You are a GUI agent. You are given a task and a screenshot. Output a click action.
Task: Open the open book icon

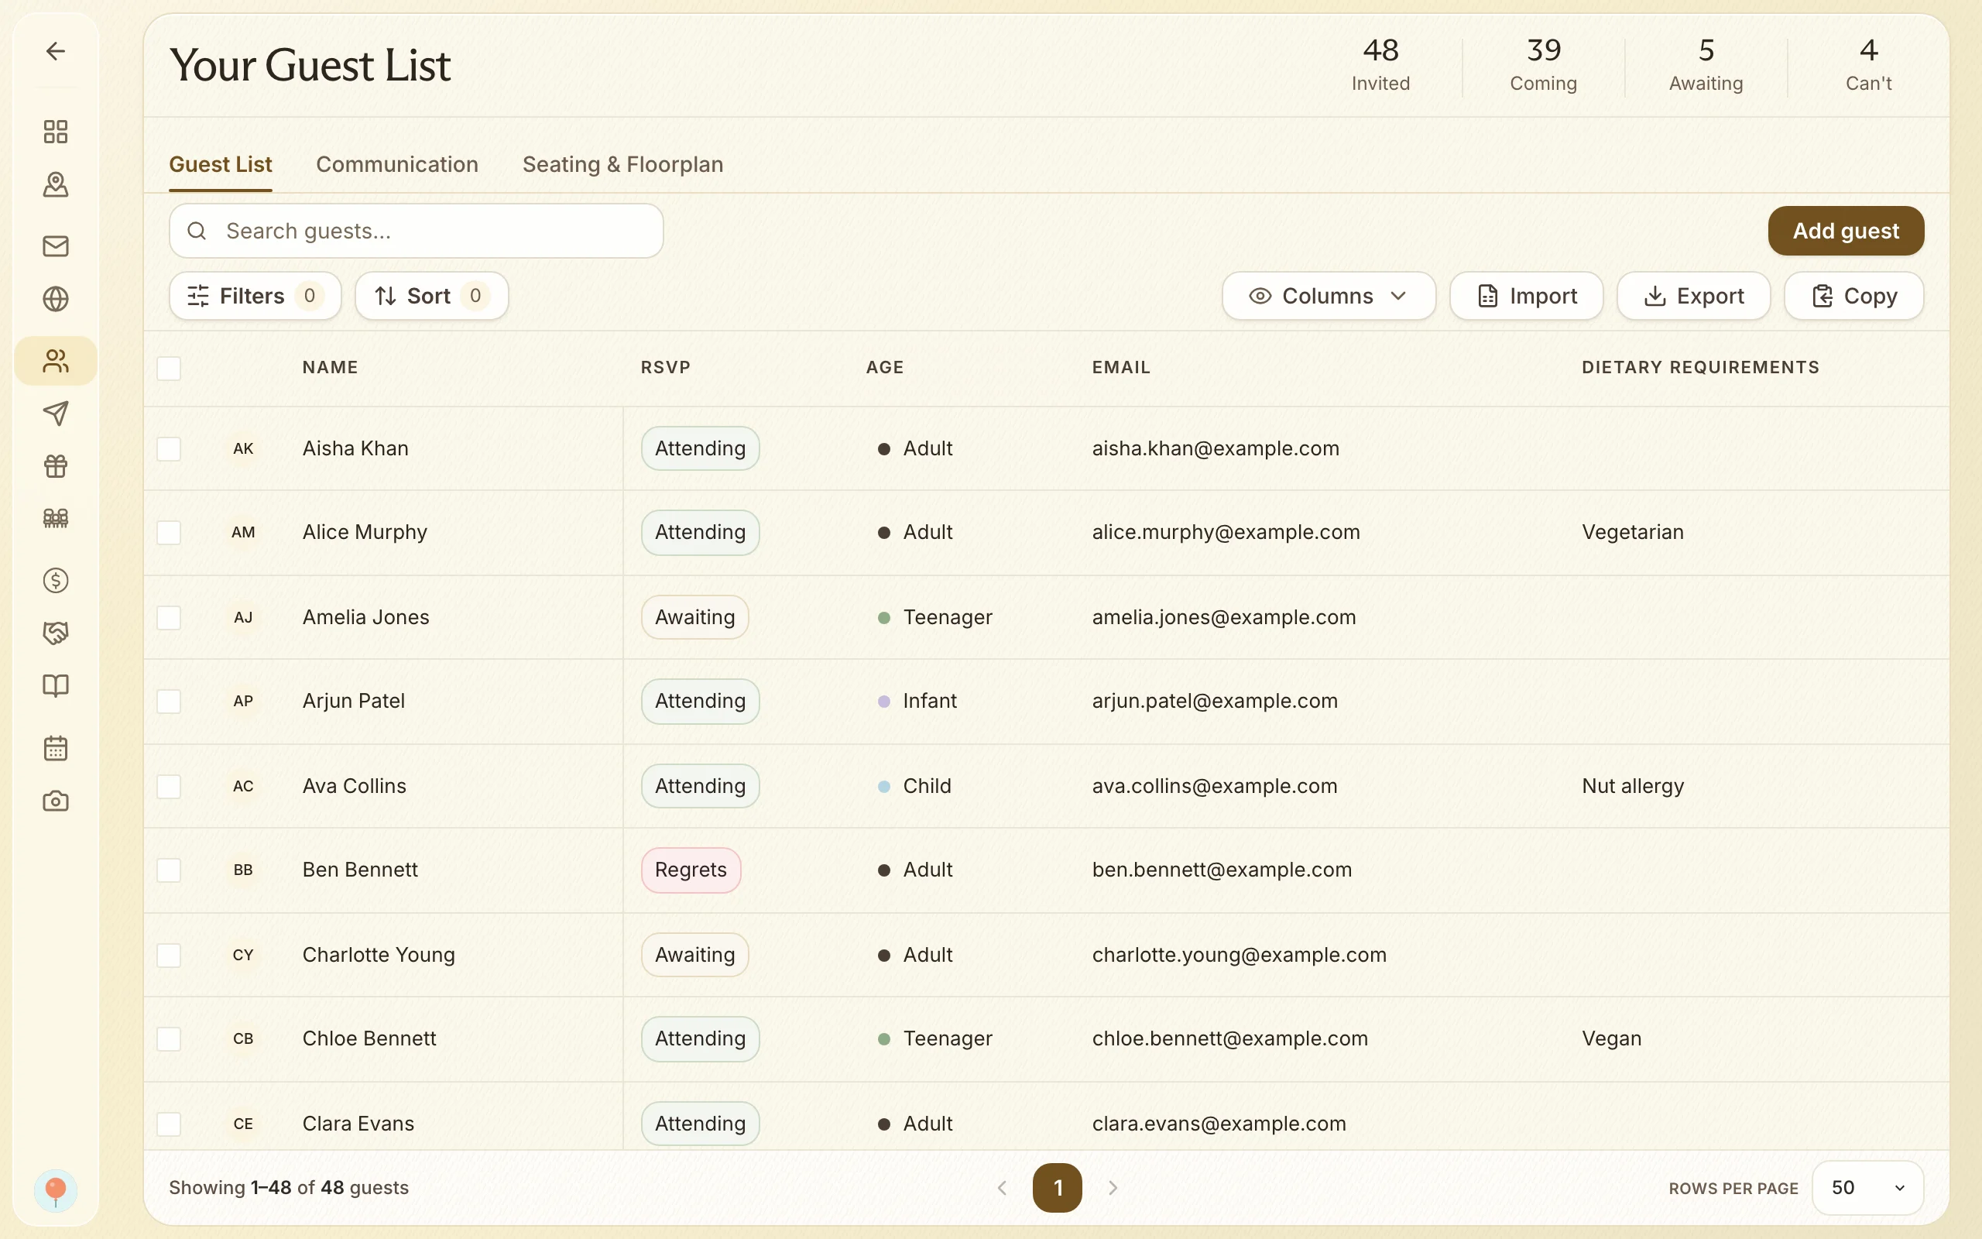coord(55,685)
